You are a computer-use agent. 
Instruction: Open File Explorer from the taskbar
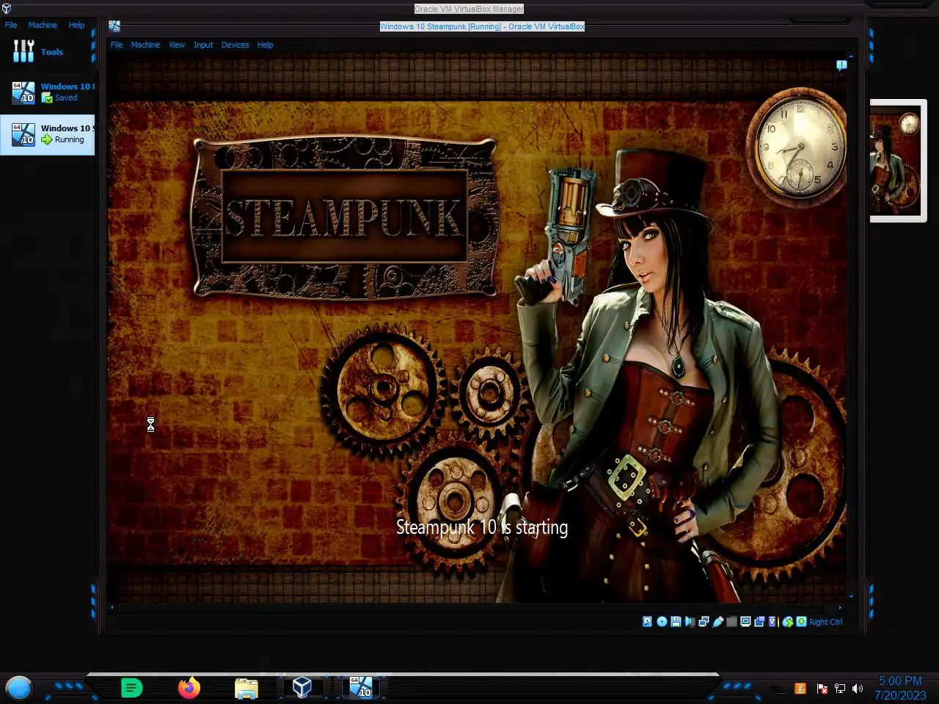click(246, 688)
